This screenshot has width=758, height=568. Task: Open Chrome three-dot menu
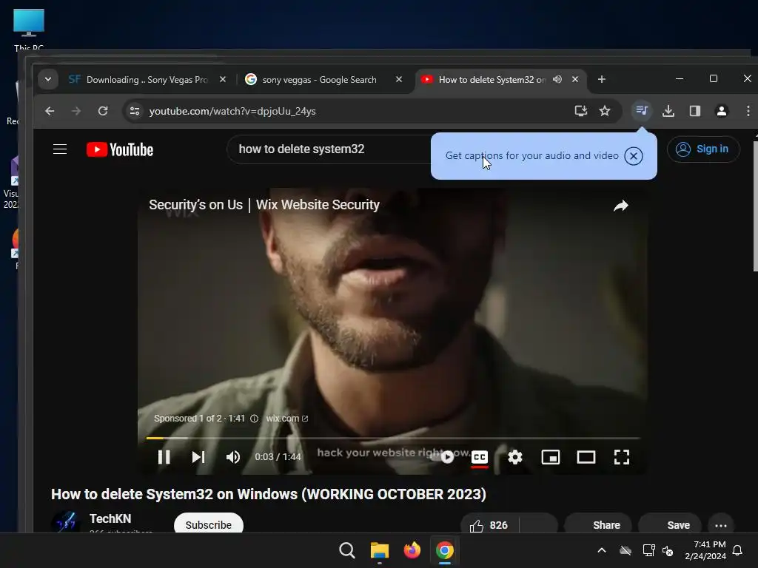pyautogui.click(x=748, y=111)
